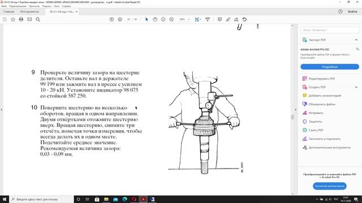Bookmark the document with the star icon
The height and width of the screenshot is (203, 362).
pos(13,20)
